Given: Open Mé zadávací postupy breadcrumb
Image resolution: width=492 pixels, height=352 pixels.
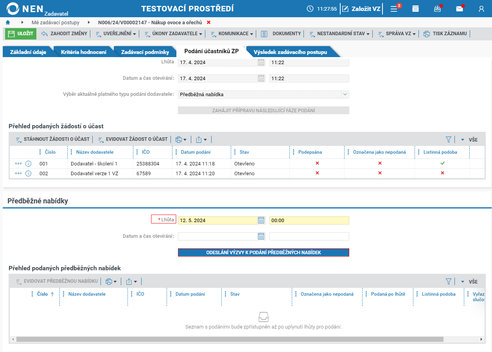Looking at the screenshot, I should (x=56, y=23).
